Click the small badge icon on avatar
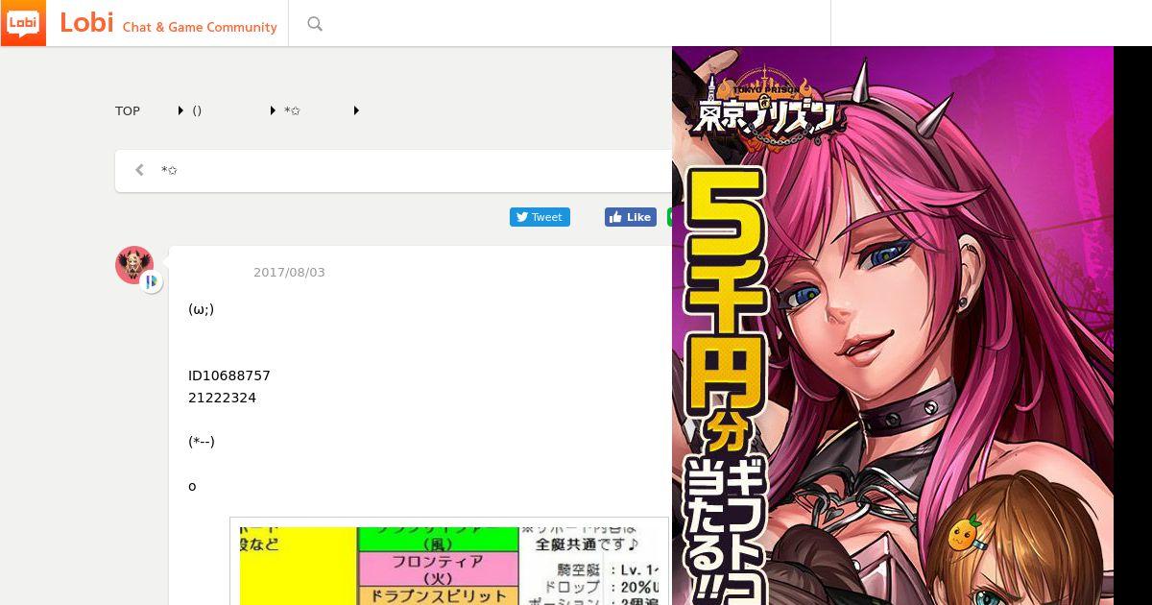 151,281
